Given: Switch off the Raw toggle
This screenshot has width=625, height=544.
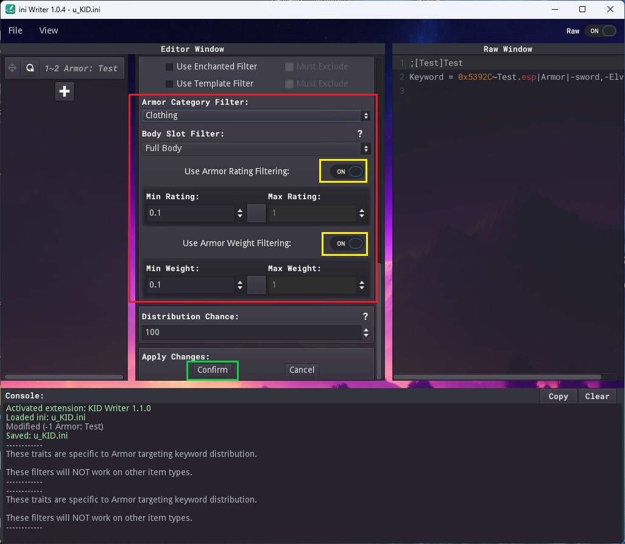Looking at the screenshot, I should coord(601,30).
